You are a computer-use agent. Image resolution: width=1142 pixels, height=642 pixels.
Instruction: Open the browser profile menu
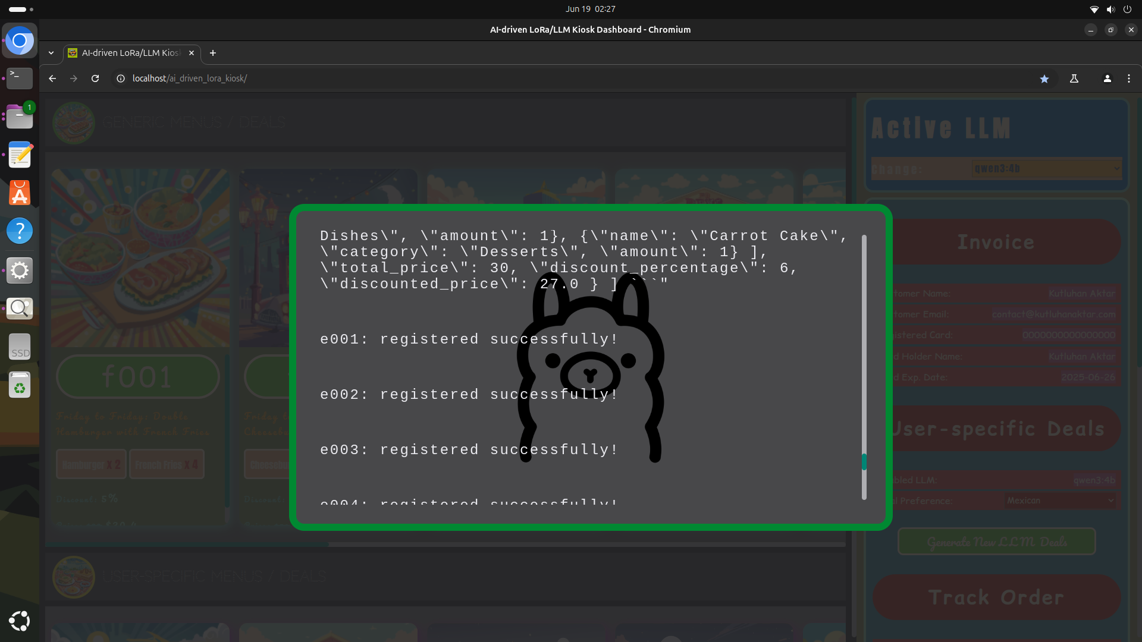(x=1108, y=78)
